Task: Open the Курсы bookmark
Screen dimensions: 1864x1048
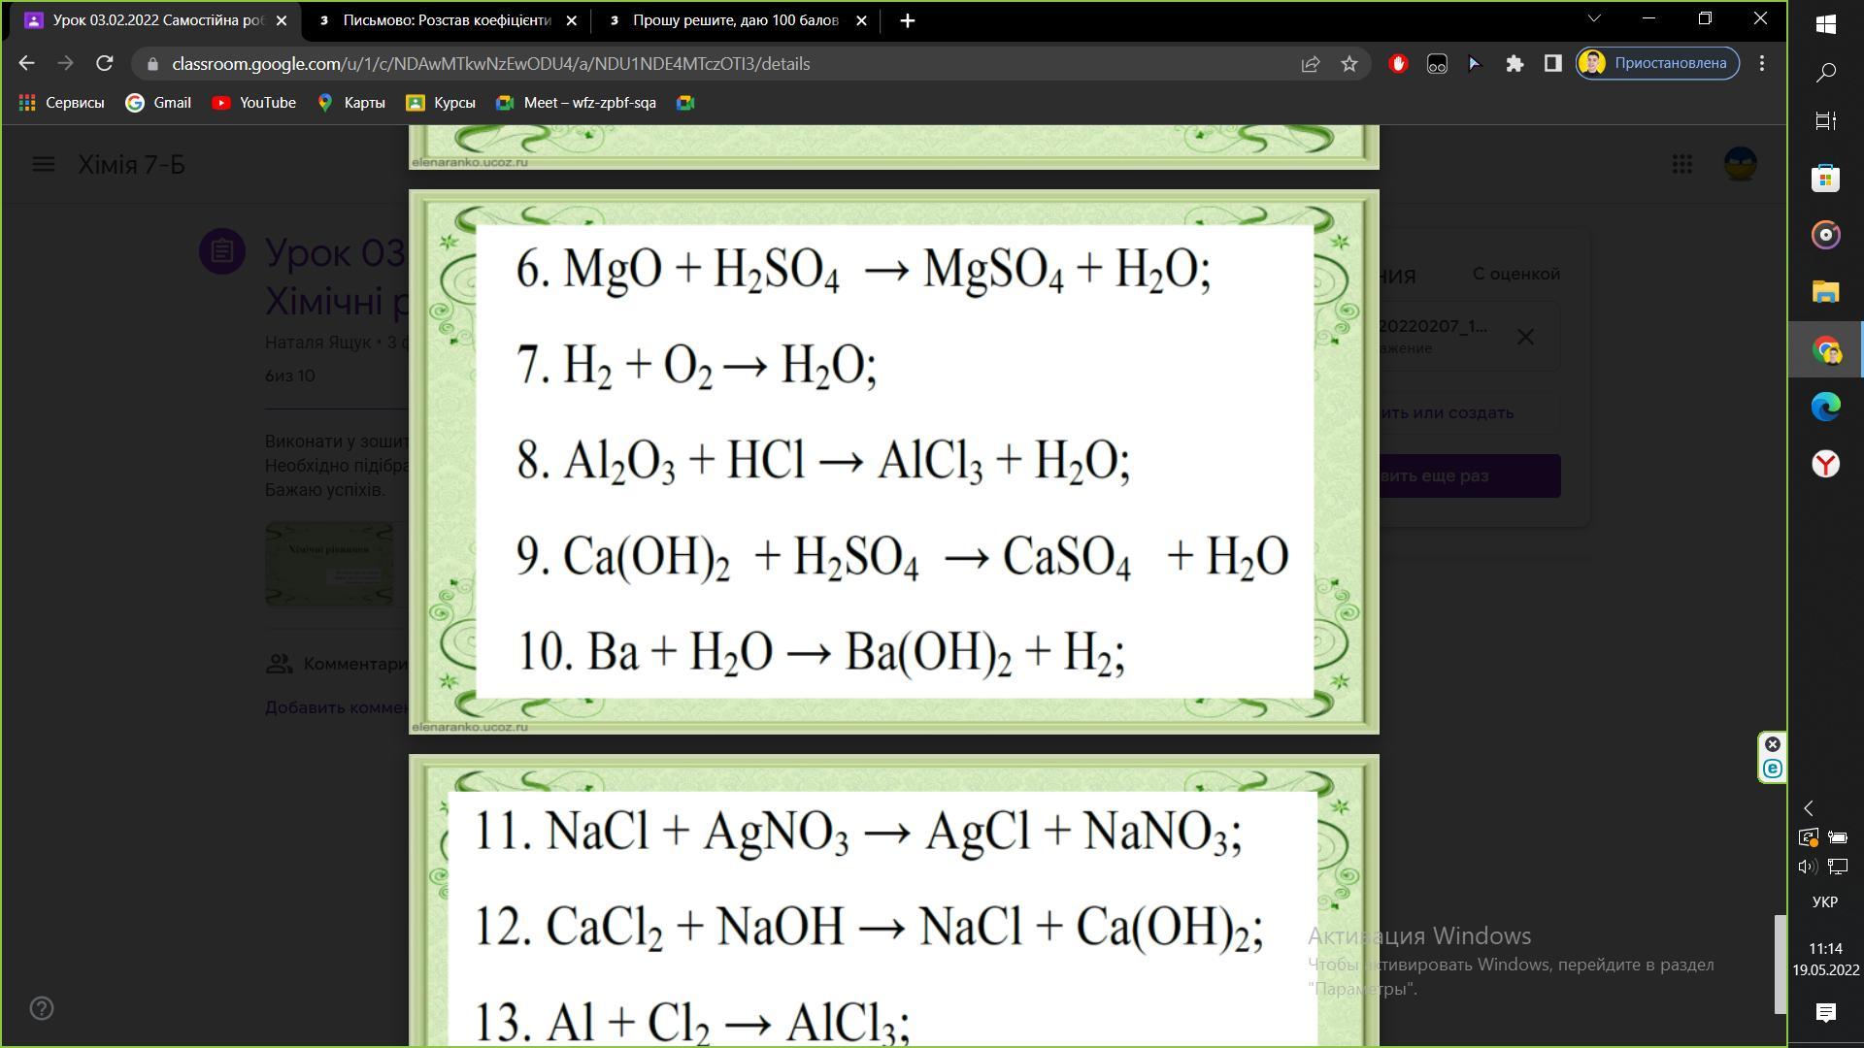Action: coord(441,103)
